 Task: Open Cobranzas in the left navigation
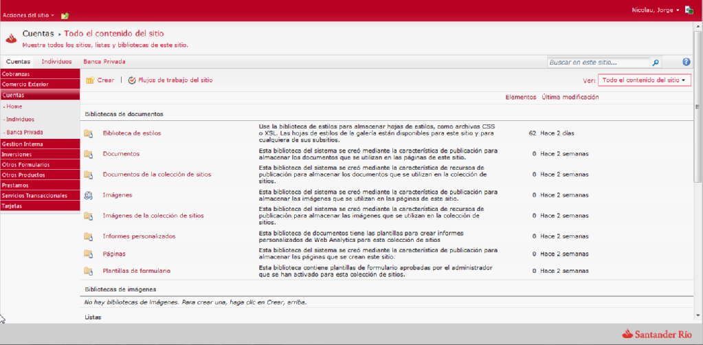[40, 74]
